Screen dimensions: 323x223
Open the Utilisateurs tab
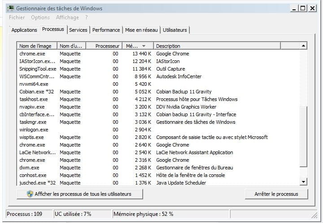tap(175, 30)
